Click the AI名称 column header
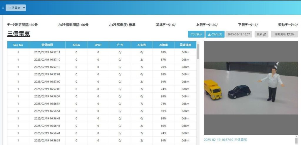Image resolution: width=301 pixels, height=145 pixels. (142, 45)
